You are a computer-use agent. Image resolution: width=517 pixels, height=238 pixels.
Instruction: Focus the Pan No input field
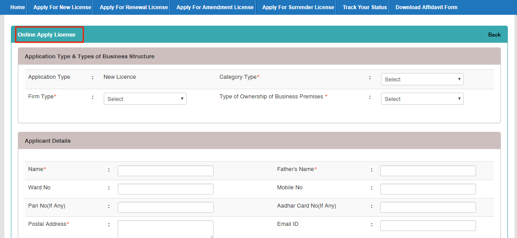(166, 208)
